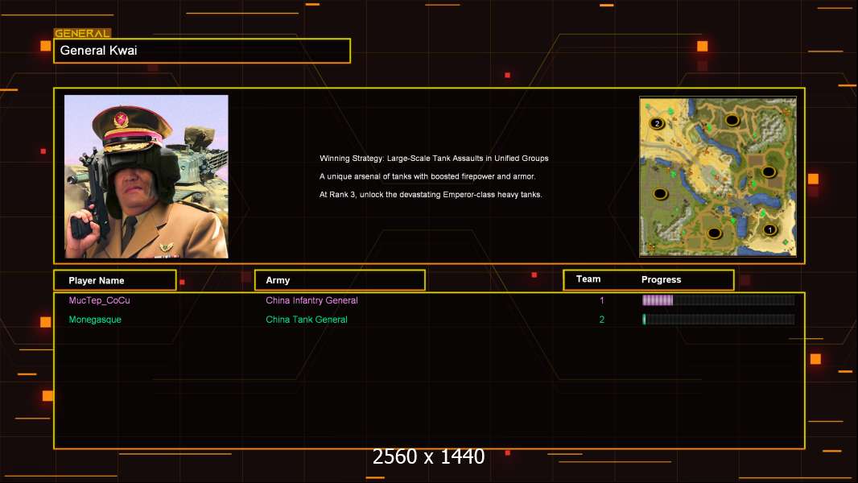Image resolution: width=858 pixels, height=483 pixels.
Task: Click the 'At Rank 3' Emperor-class tanks line
Action: click(x=431, y=194)
